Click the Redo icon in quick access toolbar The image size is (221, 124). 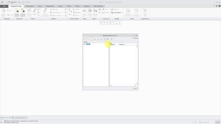tap(19, 2)
